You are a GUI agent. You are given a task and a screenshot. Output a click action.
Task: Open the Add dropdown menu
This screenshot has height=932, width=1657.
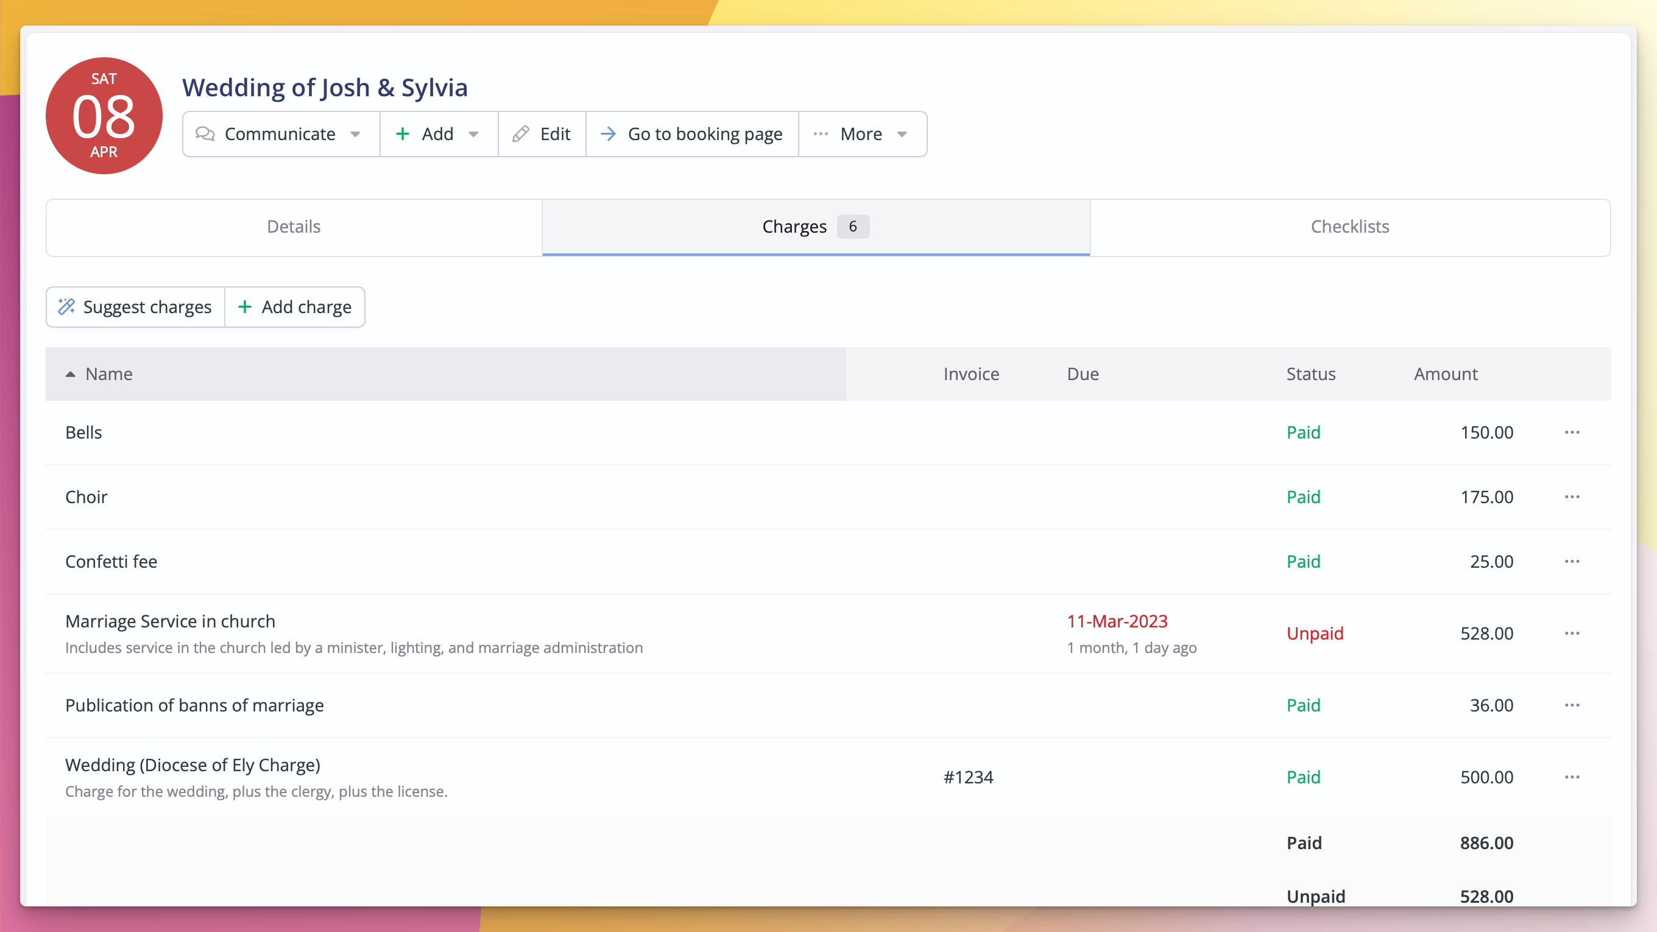(x=439, y=134)
